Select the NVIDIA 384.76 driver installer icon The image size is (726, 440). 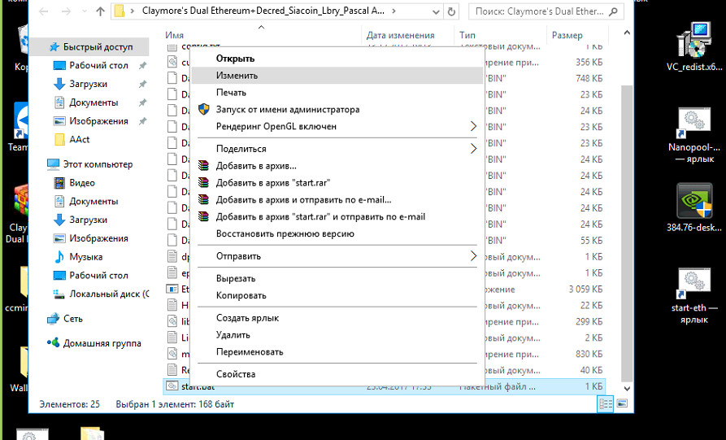694,207
